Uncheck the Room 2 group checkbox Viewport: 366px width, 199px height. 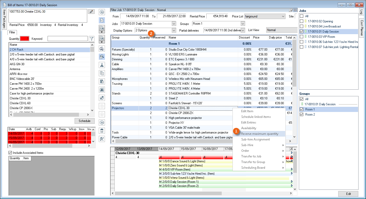[302, 115]
